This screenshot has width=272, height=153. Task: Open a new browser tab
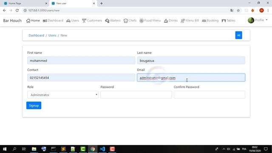pyautogui.click(x=102, y=3)
